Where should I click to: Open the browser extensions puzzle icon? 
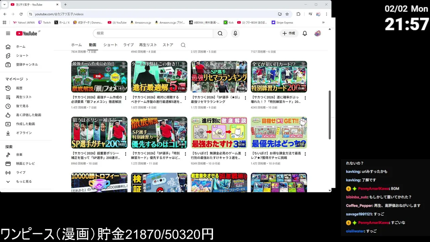pos(298,14)
